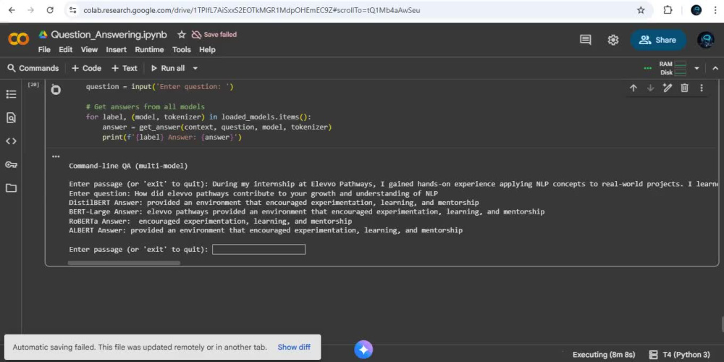Add a new Text cell
The width and height of the screenshot is (724, 362).
(125, 68)
